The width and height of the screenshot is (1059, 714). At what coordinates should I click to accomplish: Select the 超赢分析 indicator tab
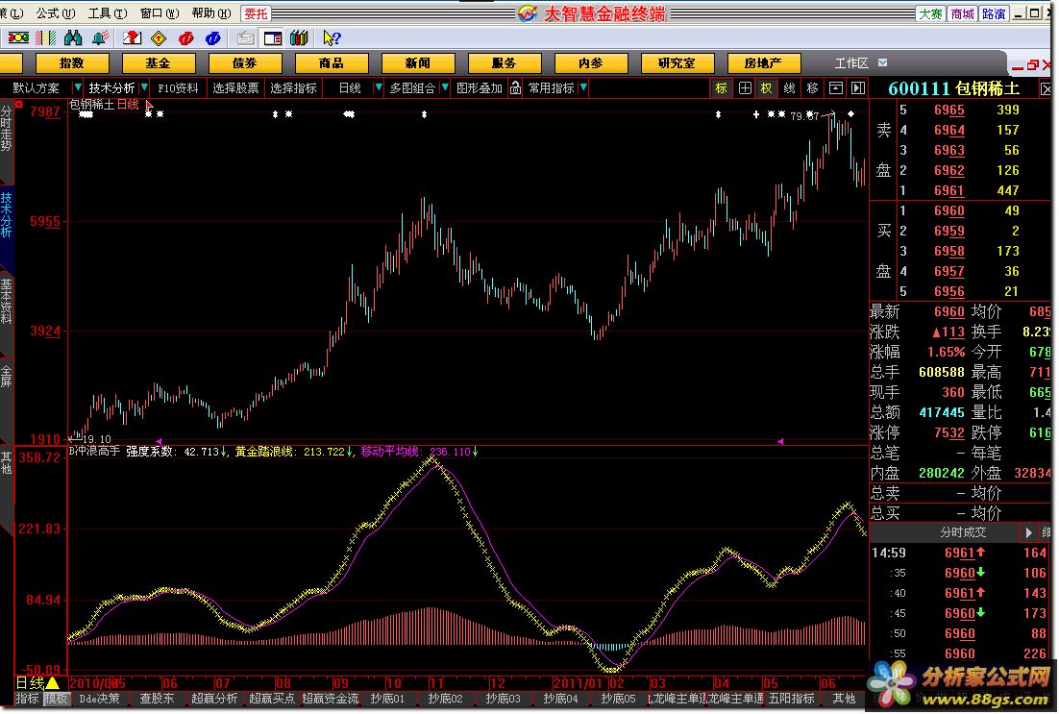214,699
